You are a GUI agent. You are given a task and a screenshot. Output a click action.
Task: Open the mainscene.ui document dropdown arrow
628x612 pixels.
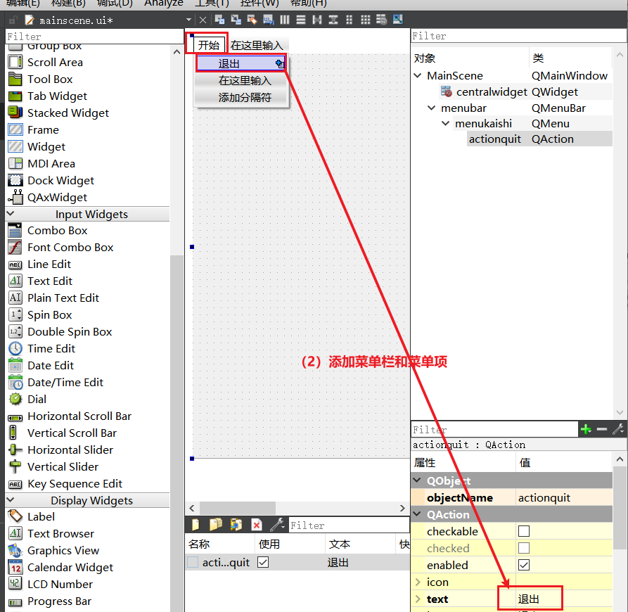[x=188, y=20]
